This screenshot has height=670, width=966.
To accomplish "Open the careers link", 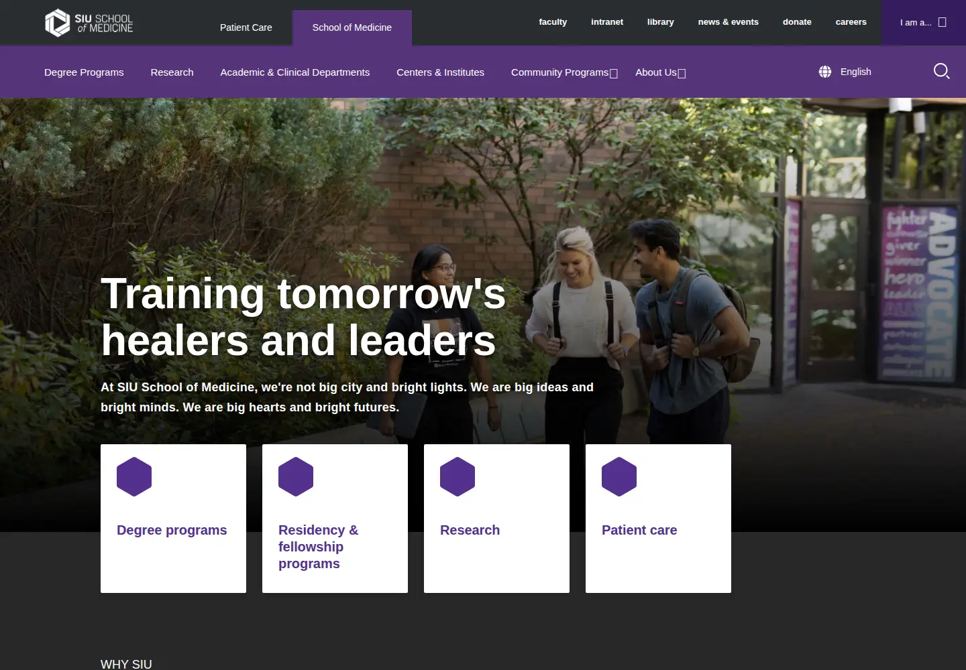I will coord(851,22).
